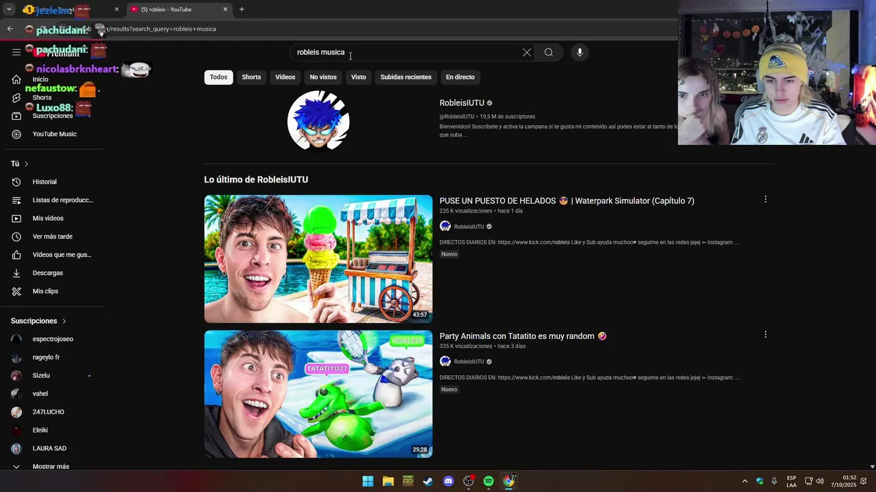Open the taskbar clock and date
The height and width of the screenshot is (492, 876).
point(843,481)
